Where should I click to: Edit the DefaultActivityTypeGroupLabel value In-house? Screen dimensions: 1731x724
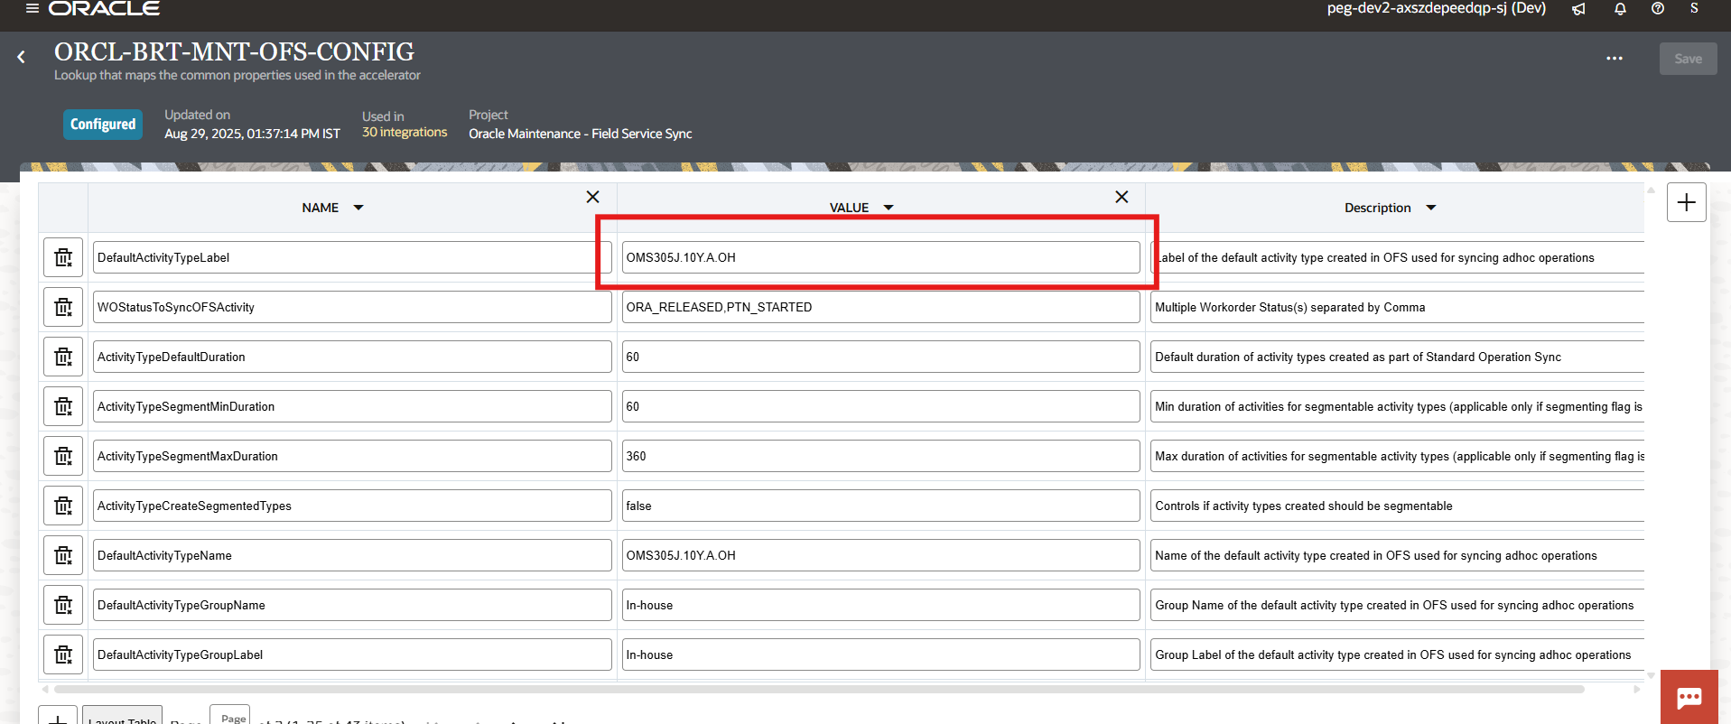pos(880,654)
